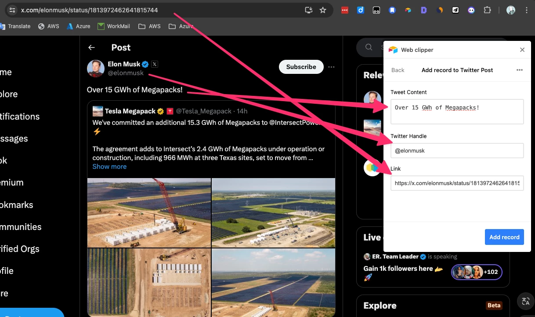
Task: Open the WorkMail bookmark
Action: pos(114,26)
